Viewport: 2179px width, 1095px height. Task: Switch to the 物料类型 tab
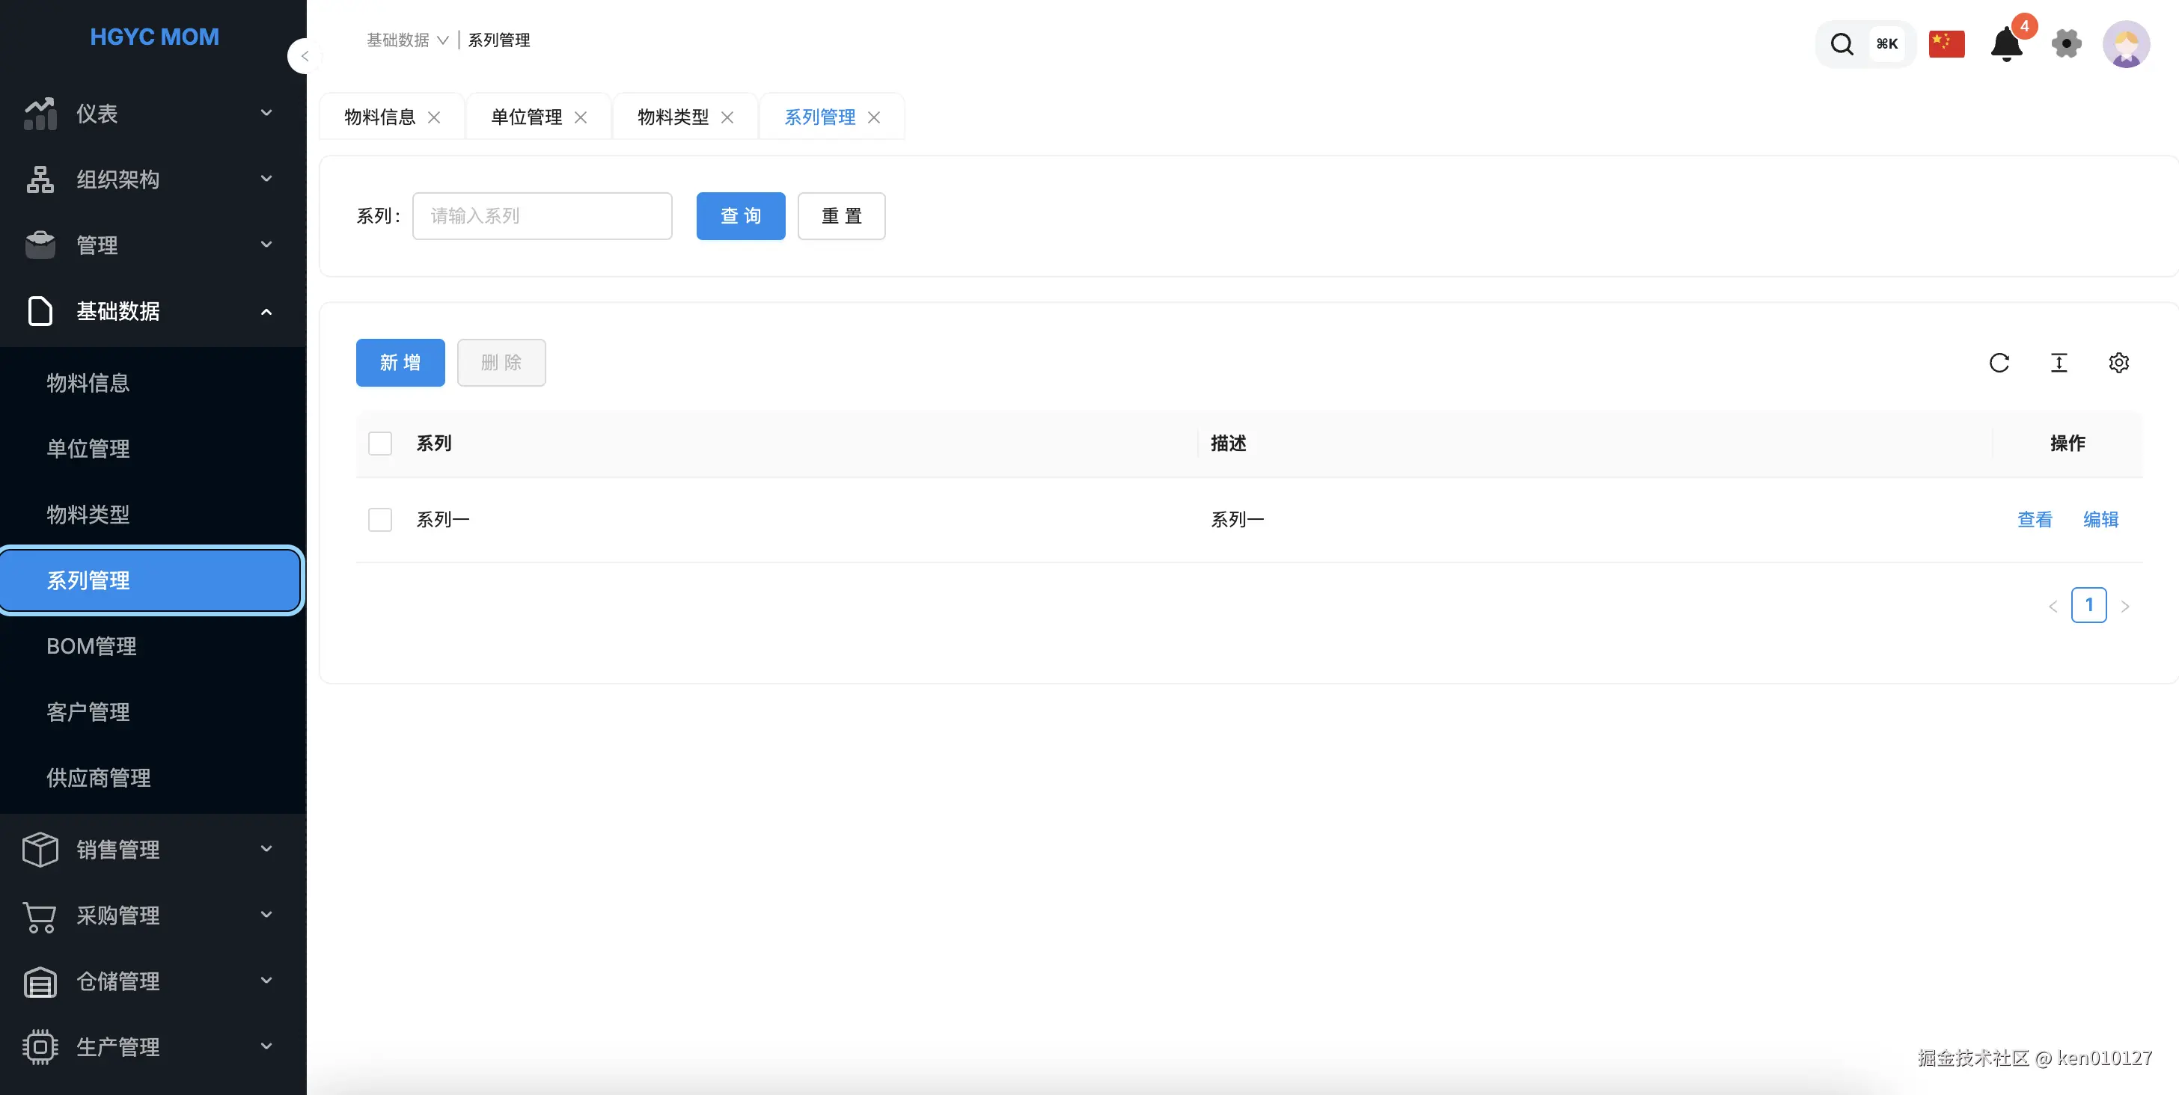[673, 117]
